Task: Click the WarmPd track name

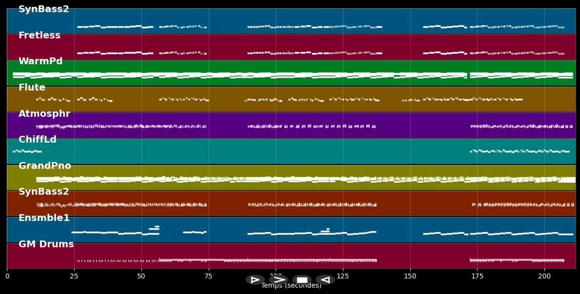Action: [x=40, y=61]
